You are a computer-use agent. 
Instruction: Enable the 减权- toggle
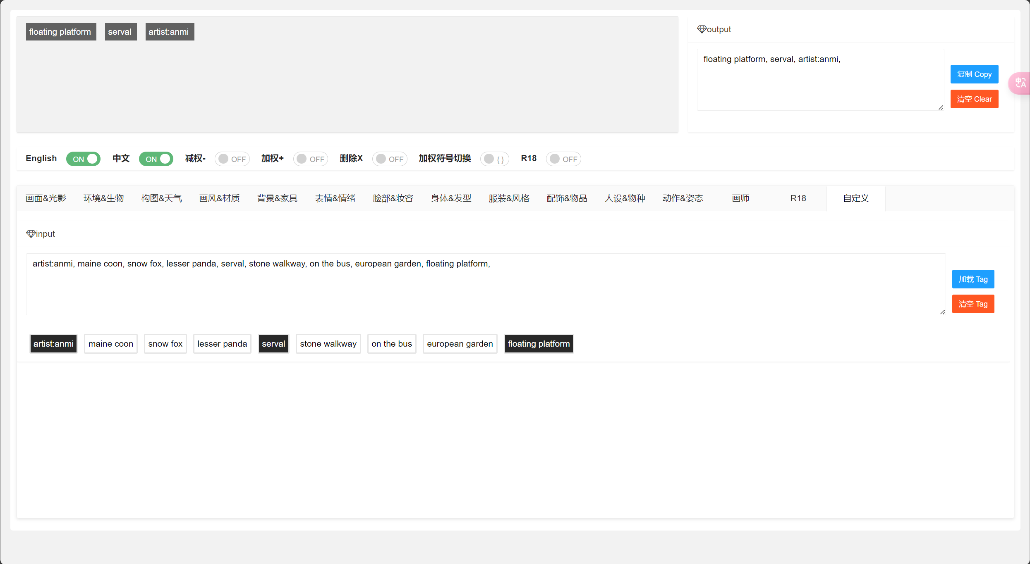[x=232, y=159]
